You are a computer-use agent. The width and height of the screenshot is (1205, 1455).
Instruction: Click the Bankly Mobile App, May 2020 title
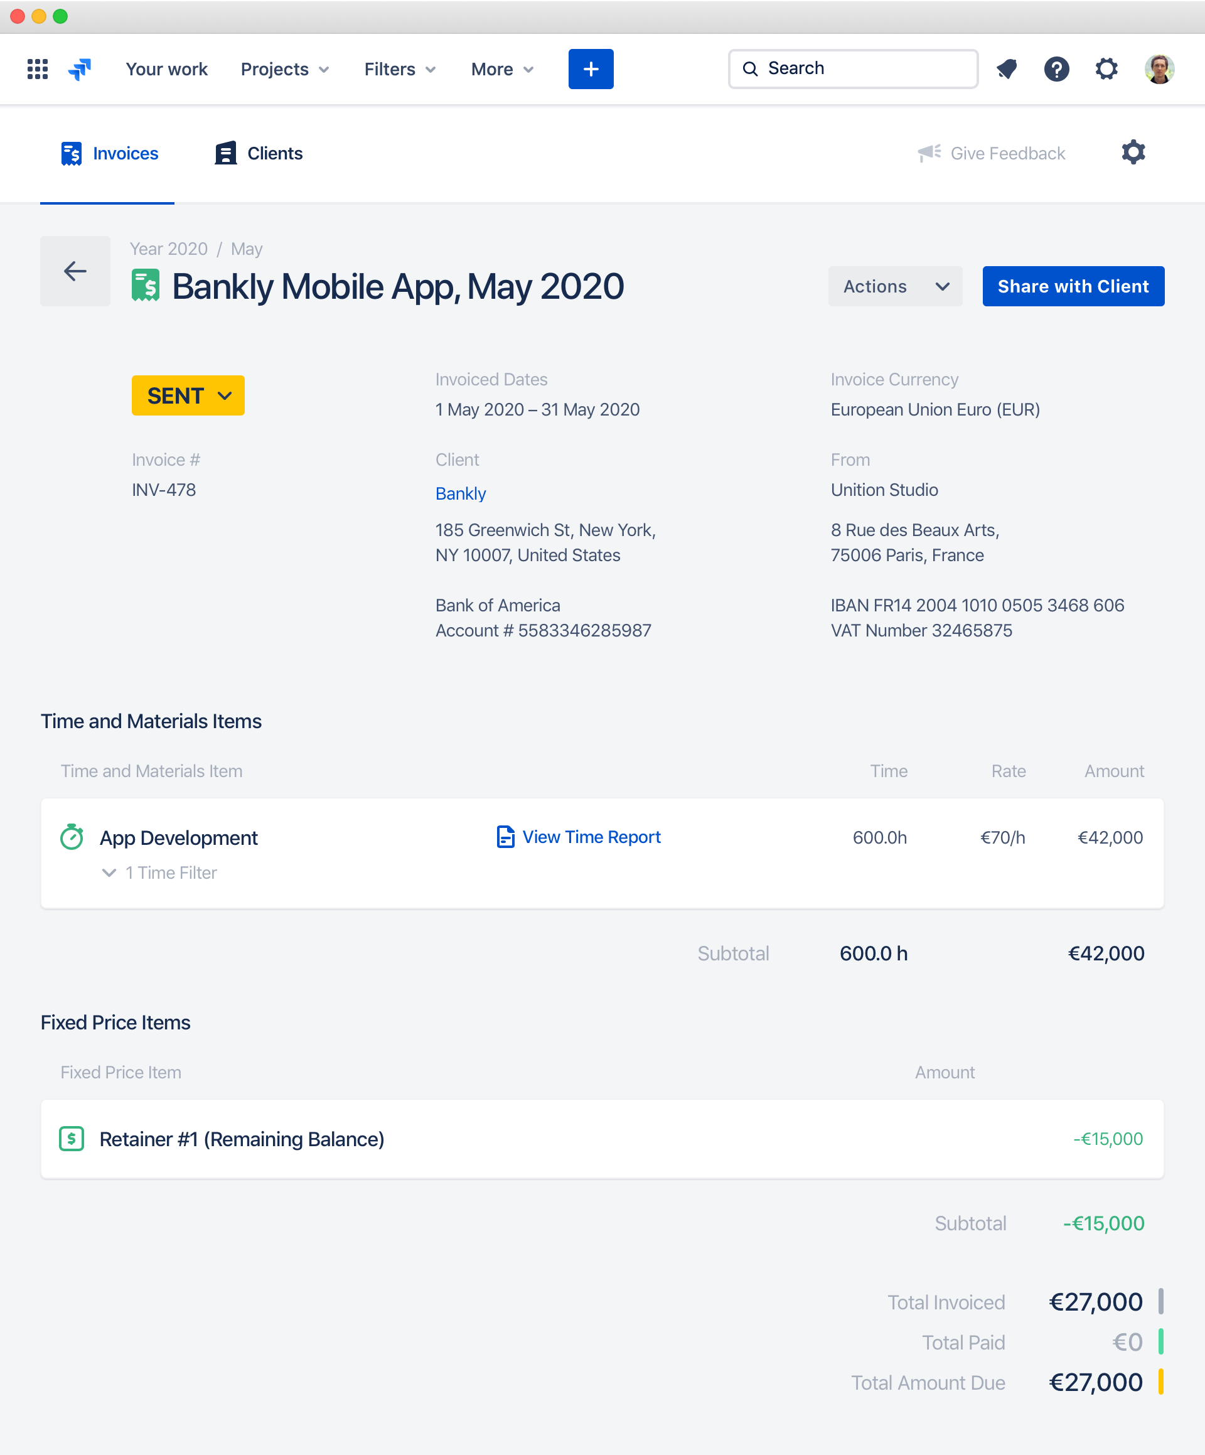click(398, 286)
